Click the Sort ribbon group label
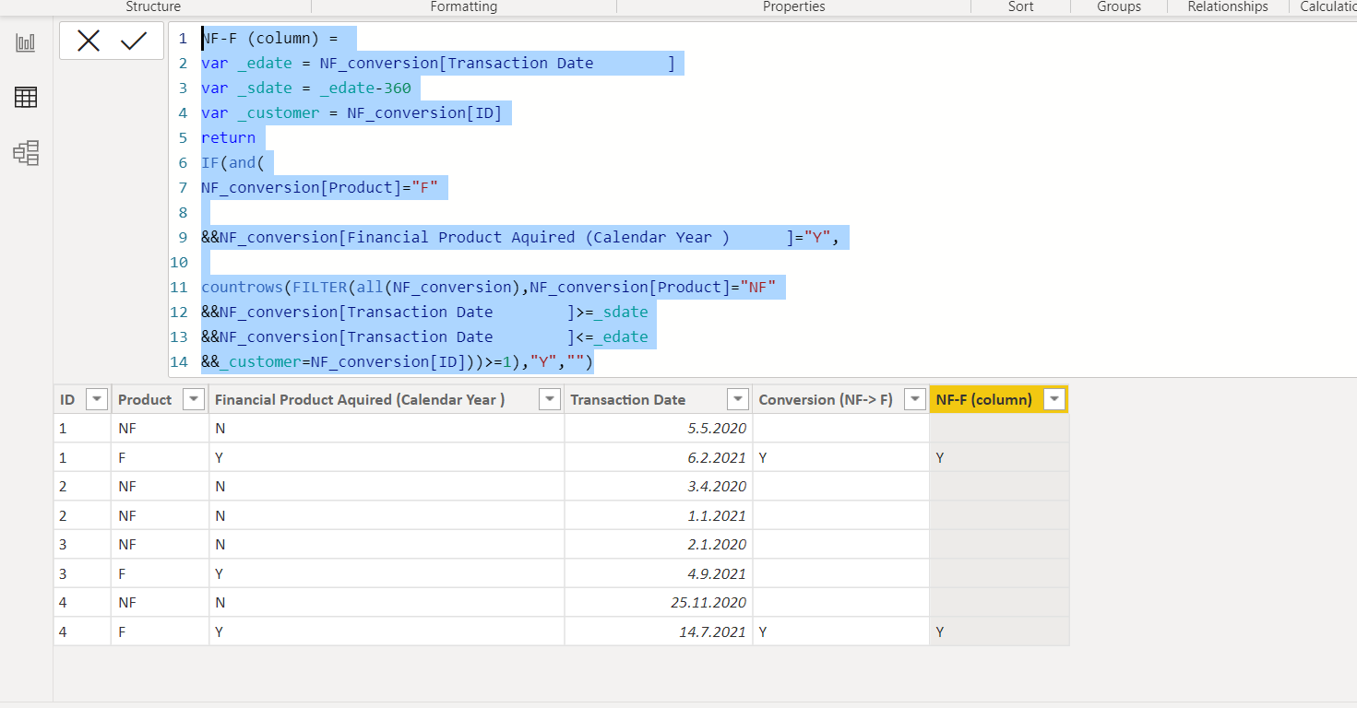 point(1020,6)
